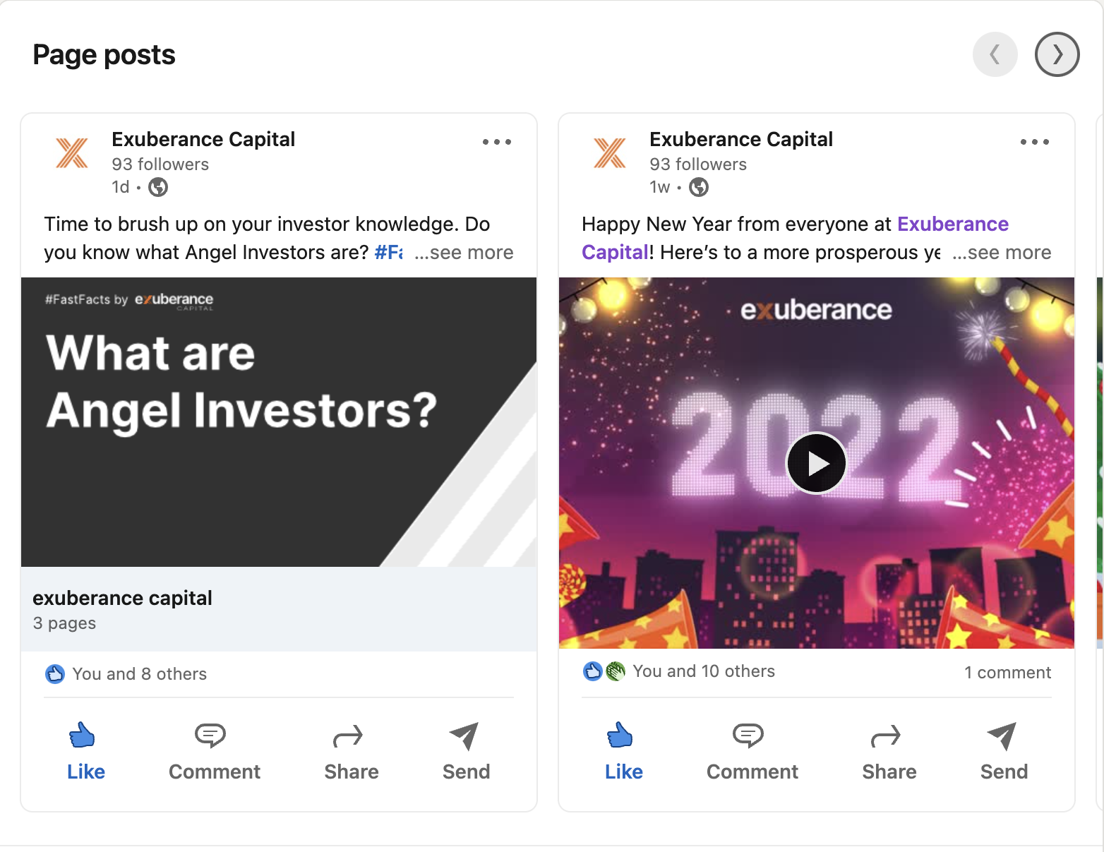The height and width of the screenshot is (852, 1104).
Task: View reactions 'You and 10 others'
Action: click(703, 671)
